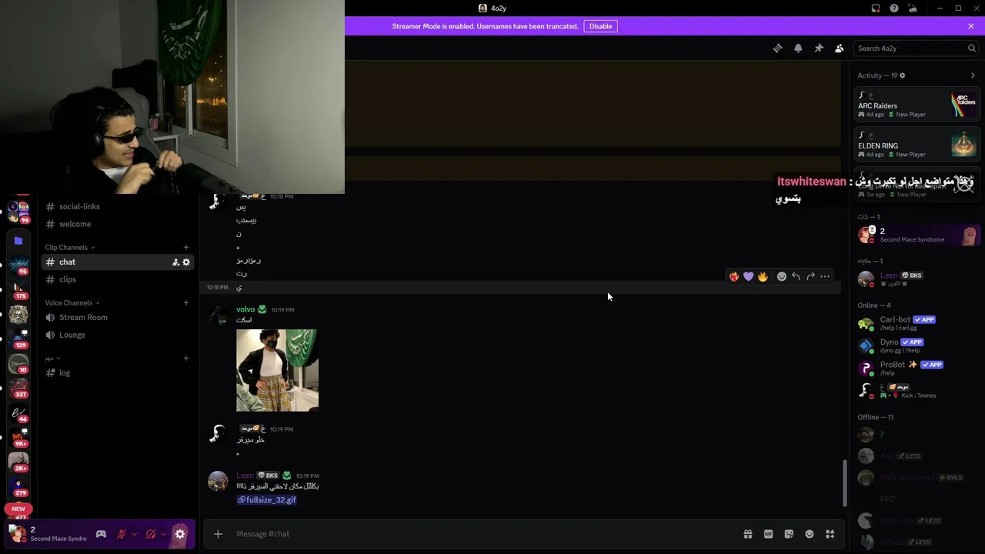Open Activity settings gear icon
985x554 pixels.
coord(903,75)
